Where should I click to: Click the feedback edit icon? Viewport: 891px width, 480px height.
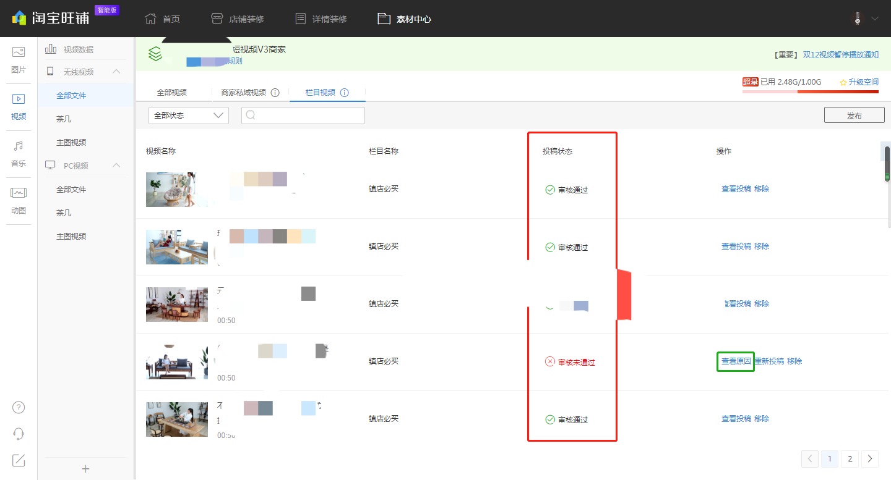[19, 460]
